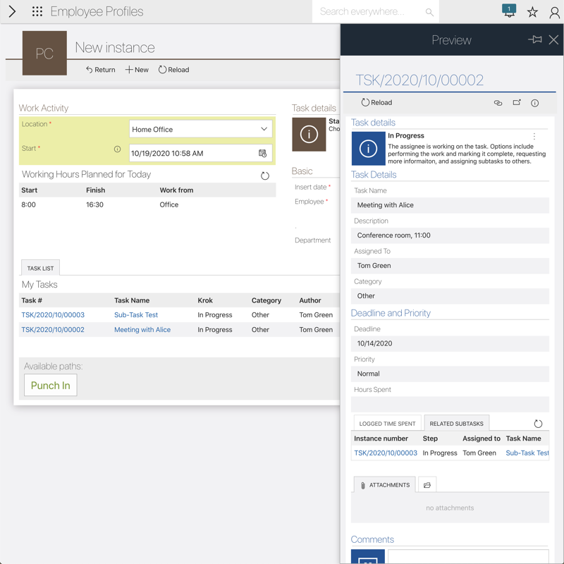The image size is (564, 564).
Task: Open the user profile icon
Action: [x=554, y=12]
